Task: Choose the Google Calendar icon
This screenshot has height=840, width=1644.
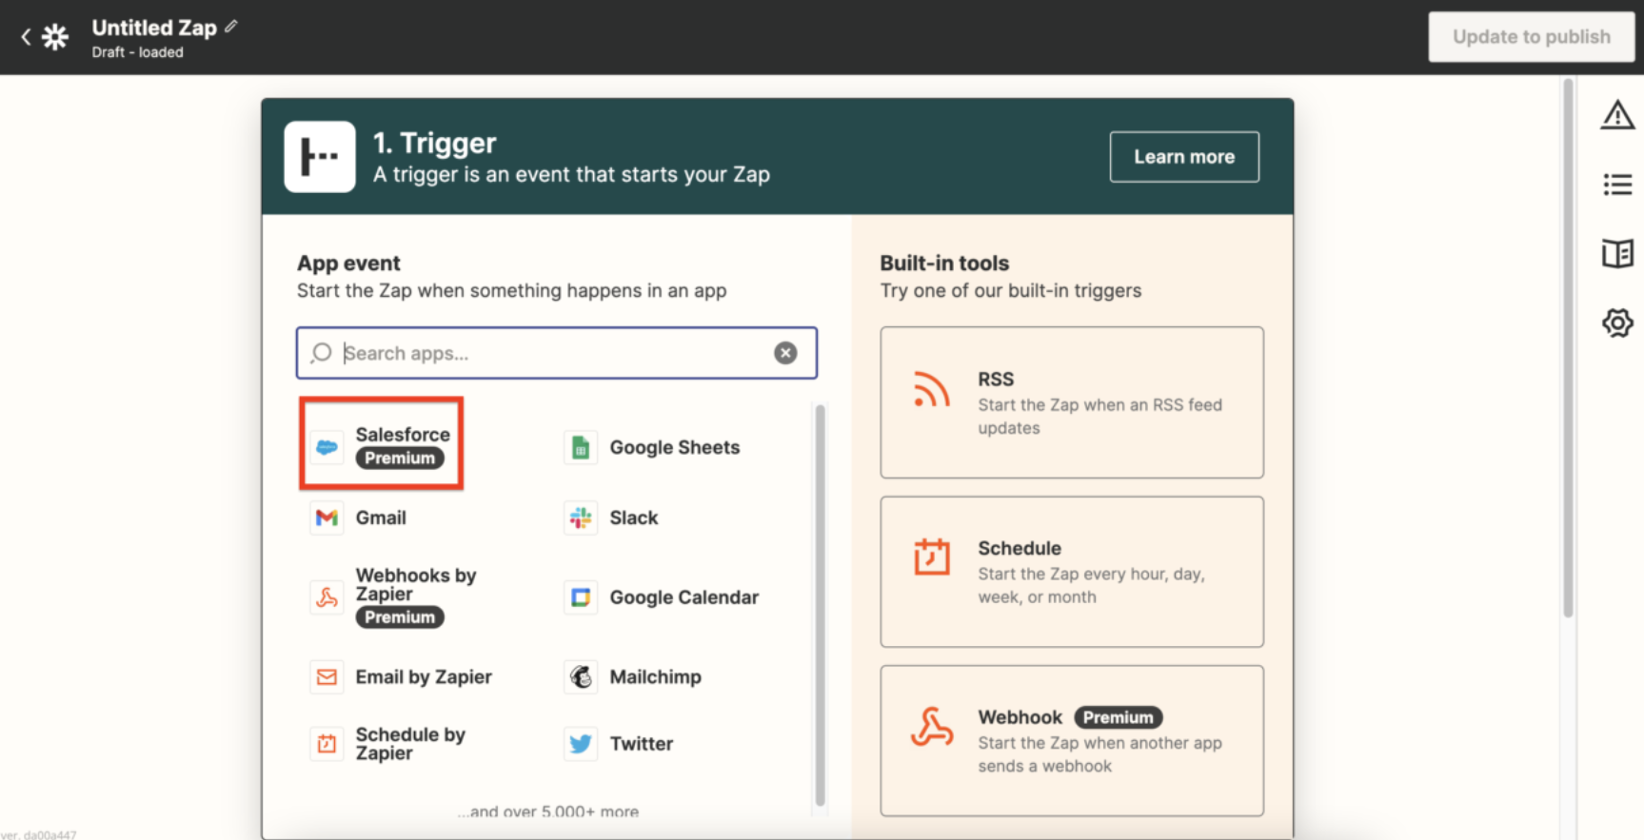Action: point(581,597)
